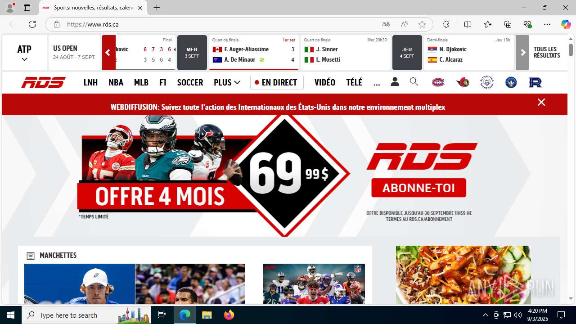Open Djokovic vs Alcaraz semifinal match
Image resolution: width=576 pixels, height=324 pixels.
pyautogui.click(x=469, y=53)
